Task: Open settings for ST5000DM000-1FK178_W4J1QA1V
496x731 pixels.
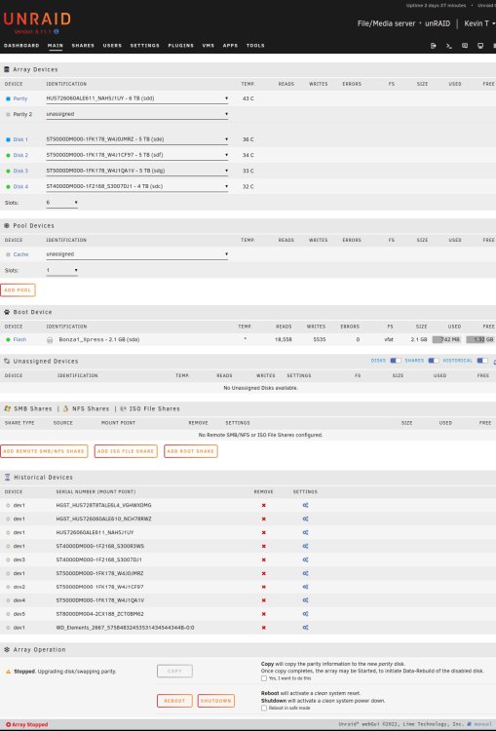Action: pyautogui.click(x=305, y=600)
